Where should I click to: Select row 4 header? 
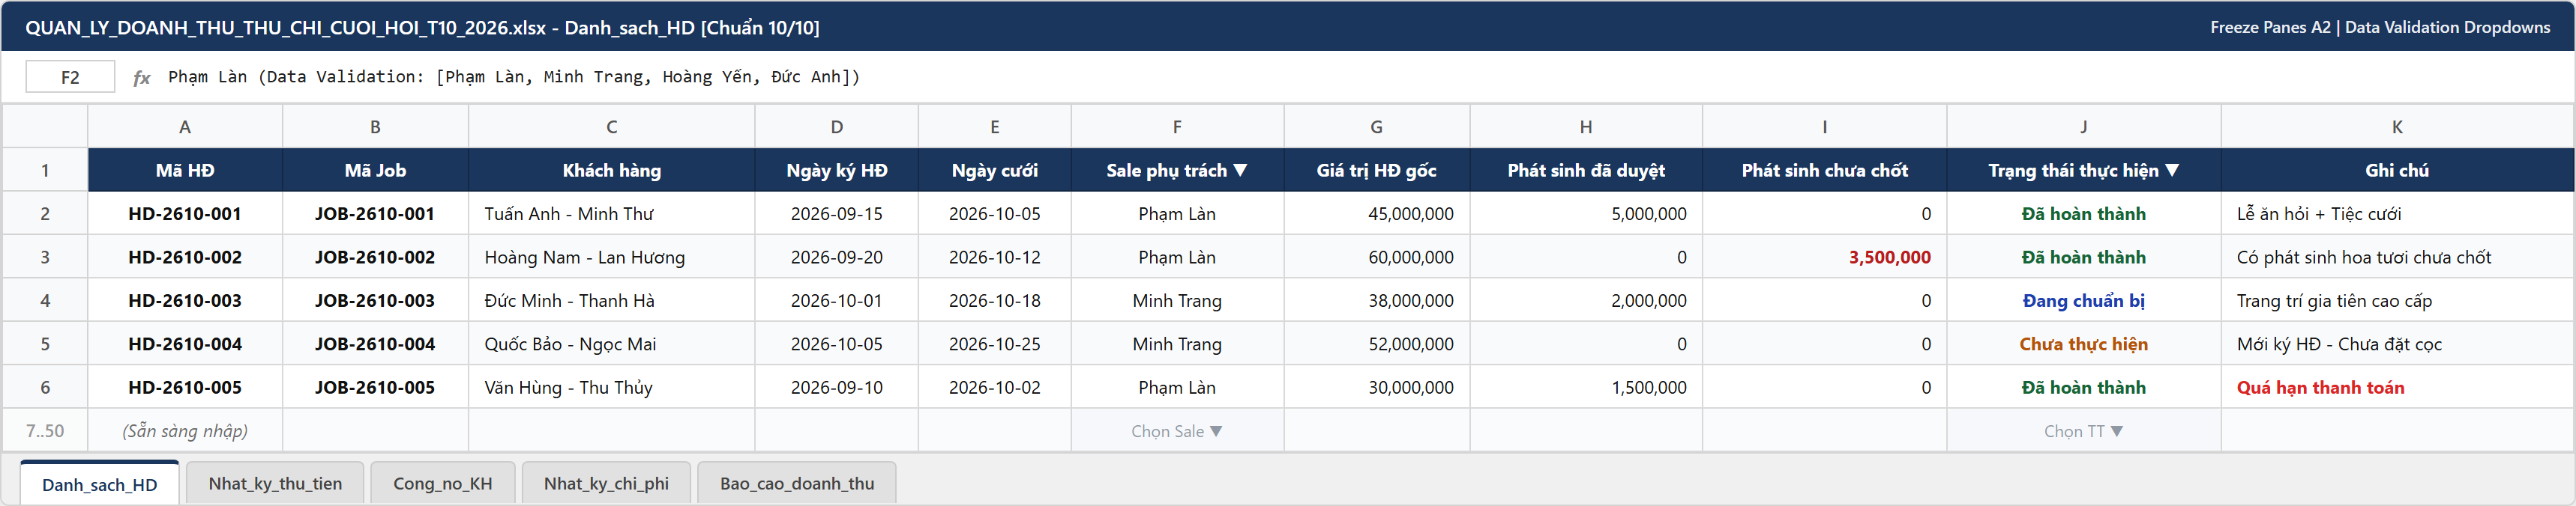[x=45, y=300]
